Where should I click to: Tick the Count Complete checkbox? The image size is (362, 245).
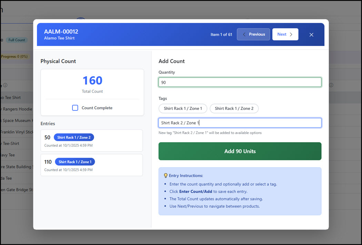pos(75,108)
